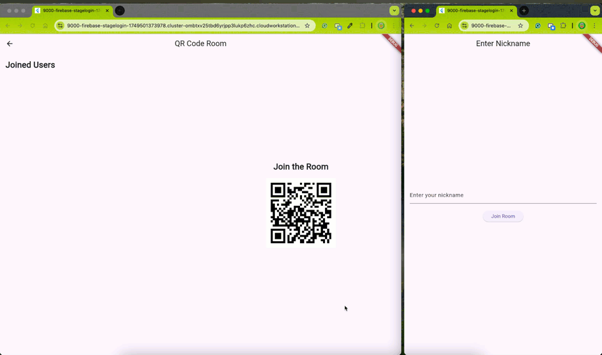602x355 pixels.
Task: Open the Chrome three-dot menu in the right window
Action: pyautogui.click(x=594, y=26)
